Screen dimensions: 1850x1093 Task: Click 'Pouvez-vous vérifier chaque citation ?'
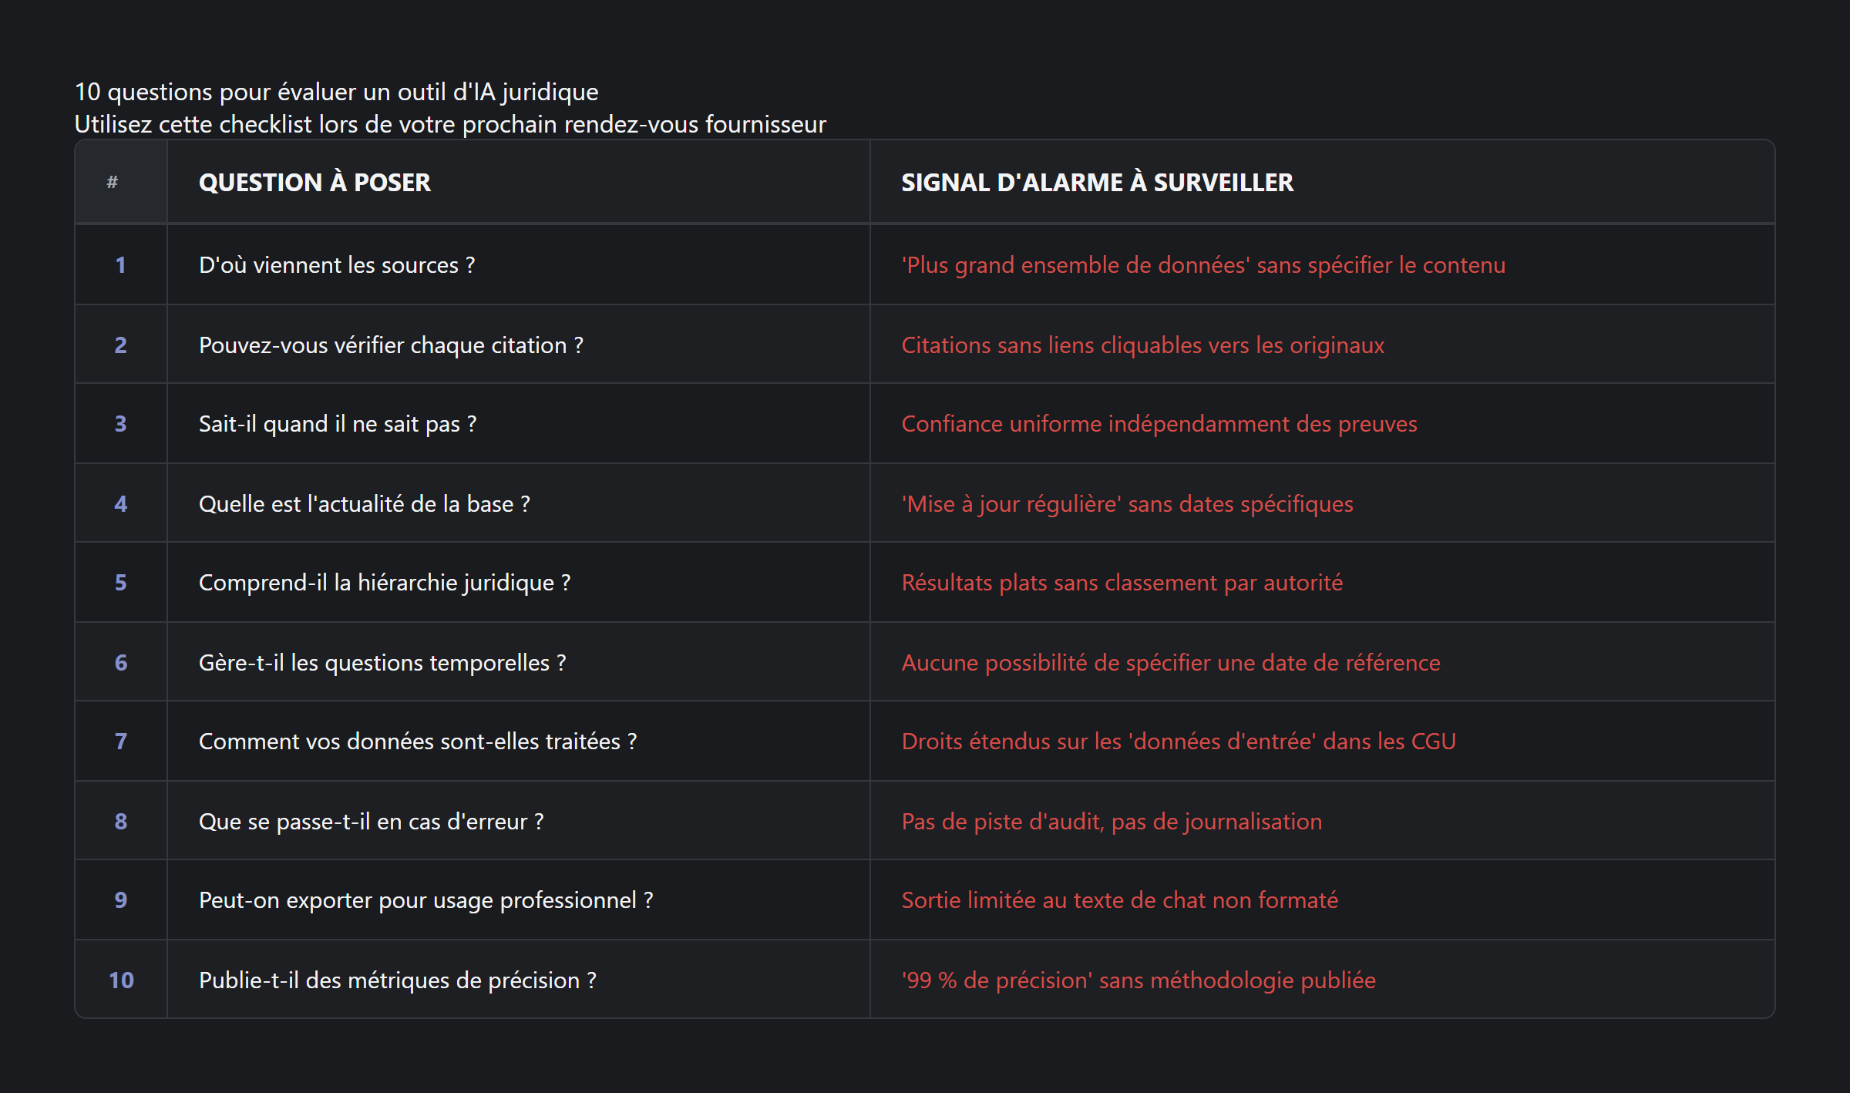click(391, 345)
